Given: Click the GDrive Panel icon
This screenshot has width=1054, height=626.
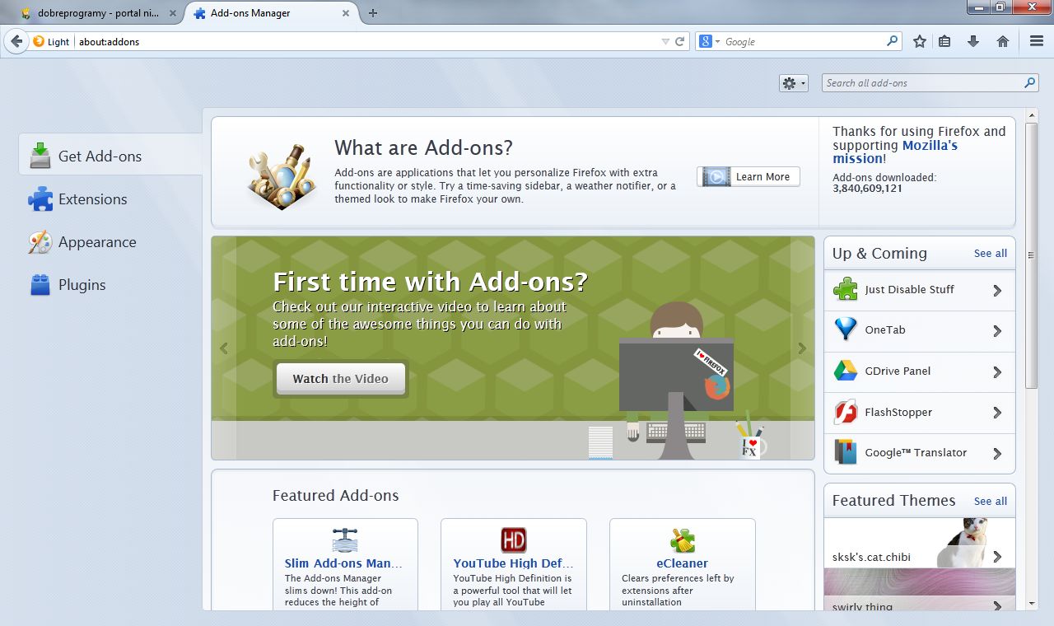Looking at the screenshot, I should (846, 371).
